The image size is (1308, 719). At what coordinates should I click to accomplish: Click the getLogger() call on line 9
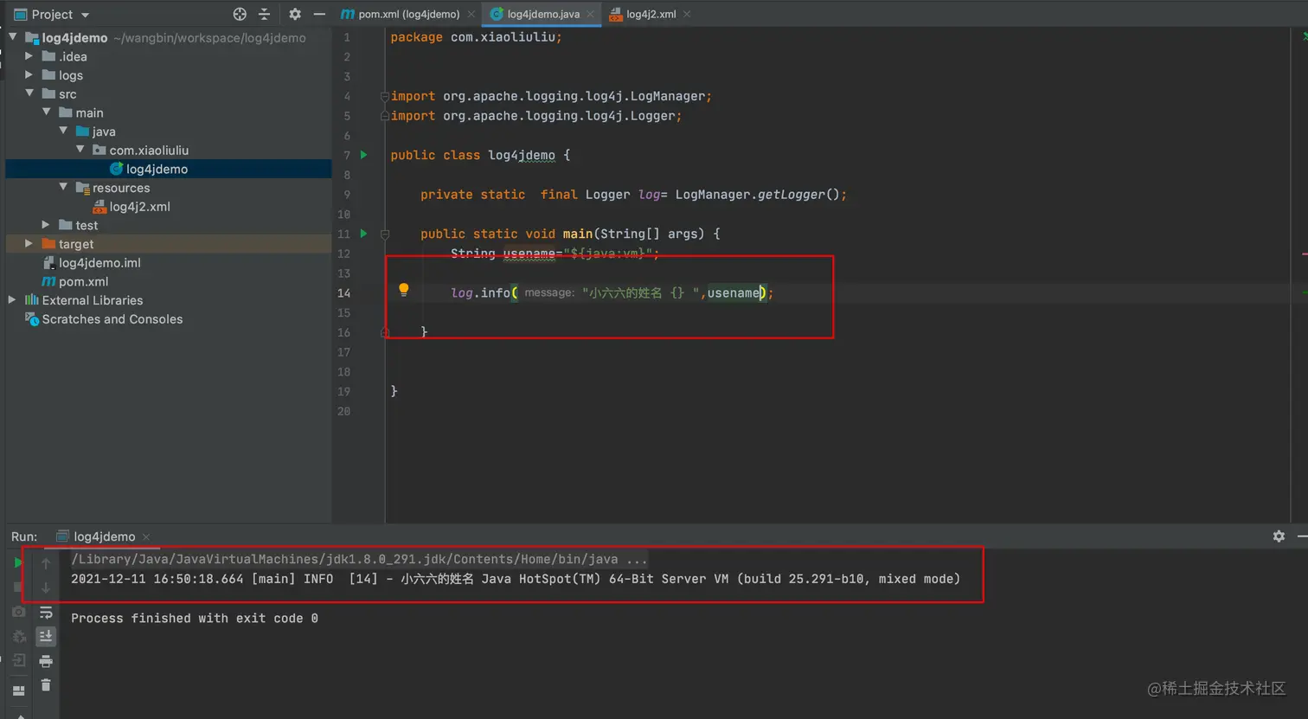pos(798,195)
